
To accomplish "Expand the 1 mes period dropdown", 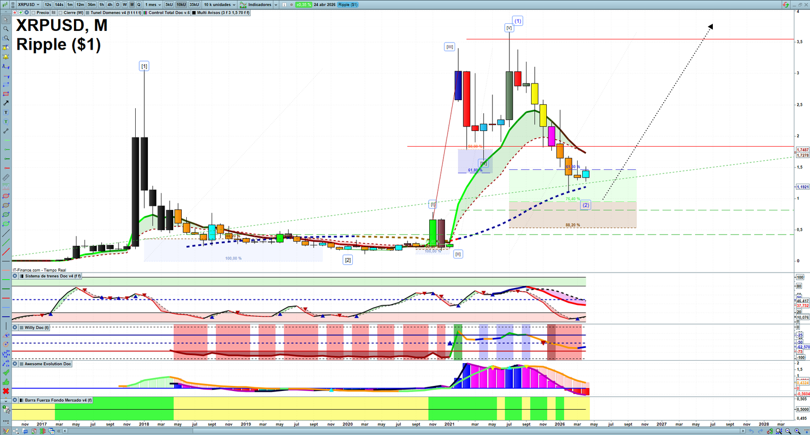I will pyautogui.click(x=153, y=5).
